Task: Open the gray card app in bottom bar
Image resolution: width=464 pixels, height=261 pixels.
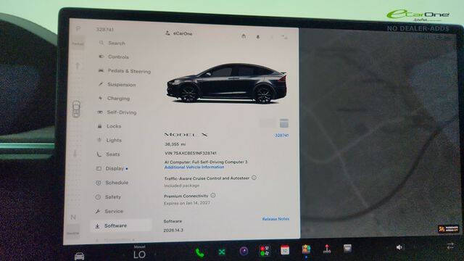Action: point(347,248)
